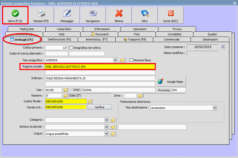The image size is (238, 158).
Task: Print with the Stampa (F9) button
Action: pyautogui.click(x=41, y=15)
